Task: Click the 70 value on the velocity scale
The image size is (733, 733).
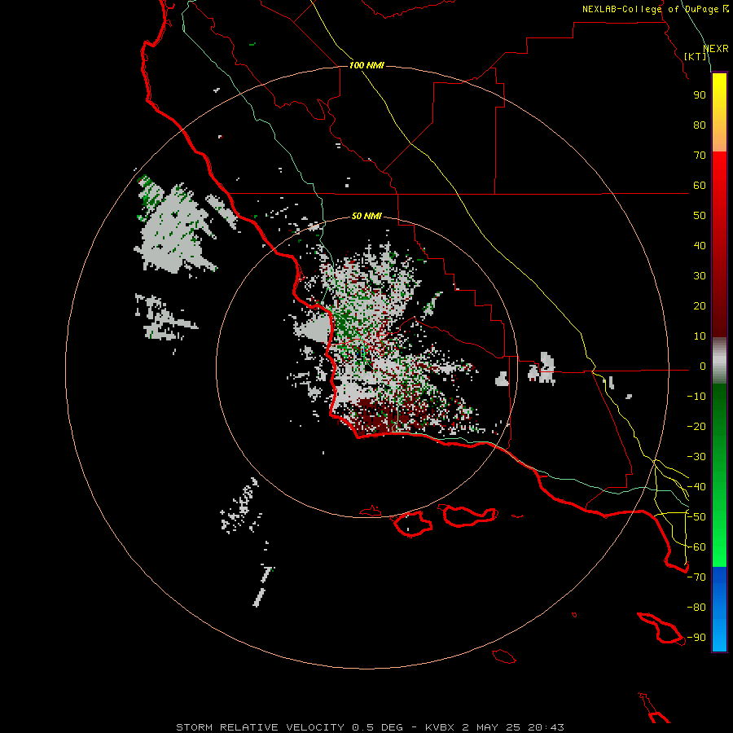Action: 700,156
